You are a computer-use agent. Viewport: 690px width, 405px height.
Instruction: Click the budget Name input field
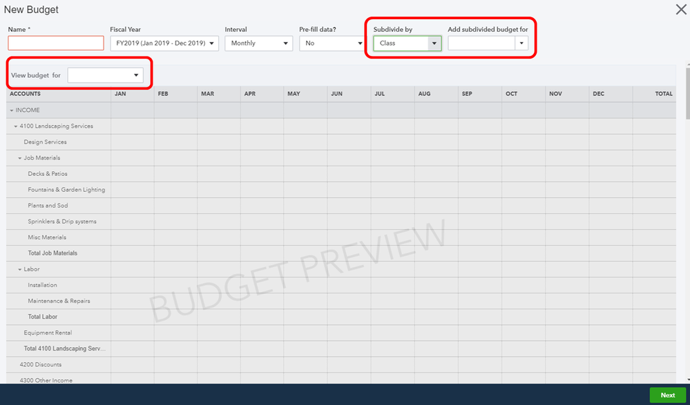(x=56, y=43)
